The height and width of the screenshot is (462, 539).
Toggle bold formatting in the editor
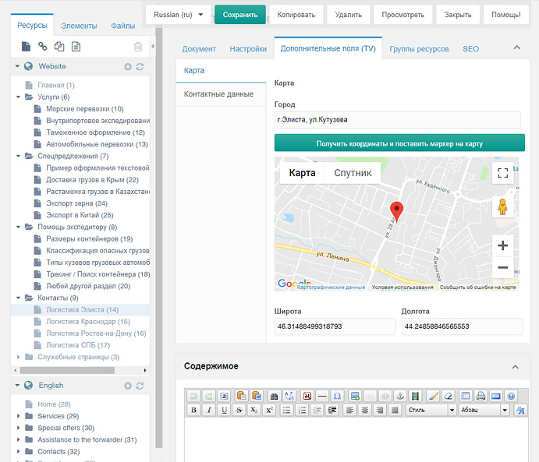(x=193, y=410)
